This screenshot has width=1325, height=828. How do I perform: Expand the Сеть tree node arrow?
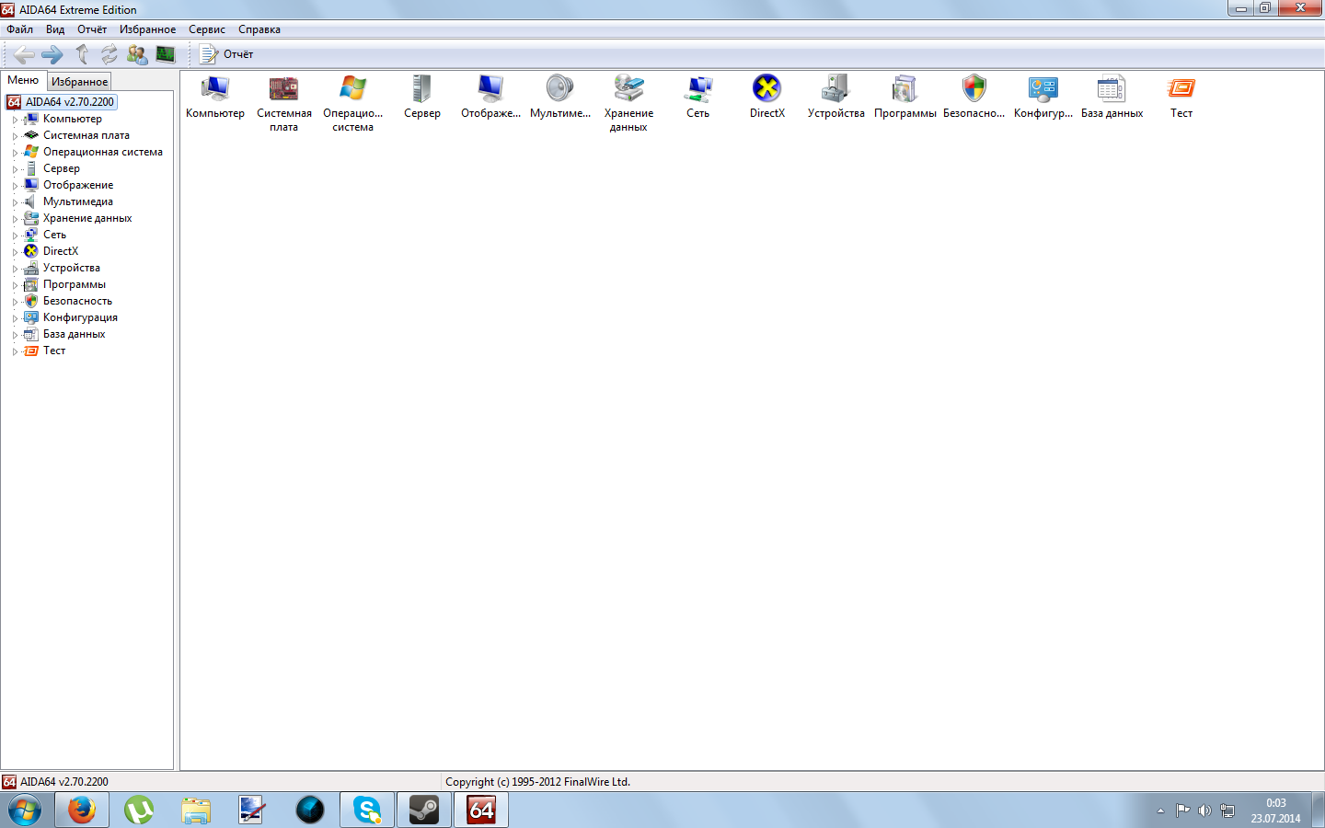click(x=15, y=236)
